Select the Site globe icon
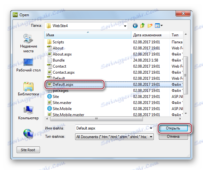 point(50,97)
